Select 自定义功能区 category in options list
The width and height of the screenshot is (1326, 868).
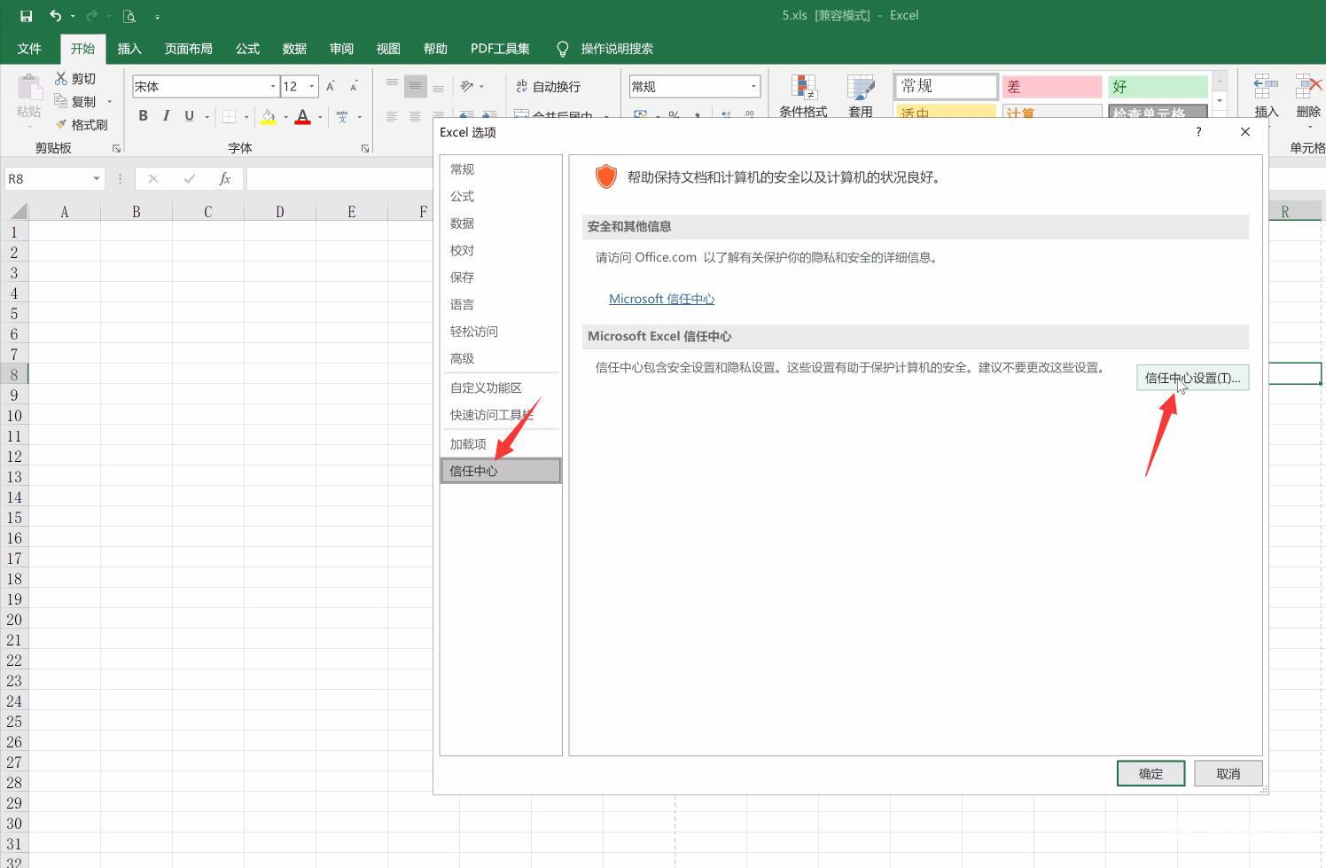[500, 387]
